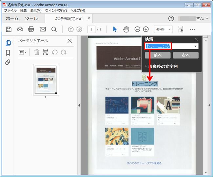Close the ページサムネール panel
Screen dimensions: 213x177
point(69,41)
